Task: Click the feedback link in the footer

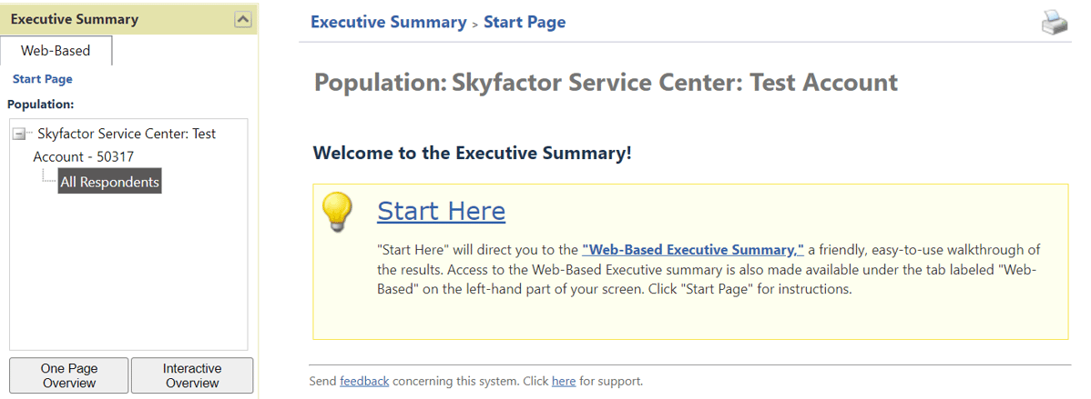Action: pos(364,382)
